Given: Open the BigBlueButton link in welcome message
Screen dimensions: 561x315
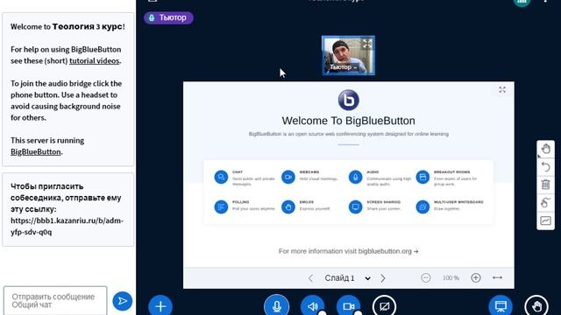Looking at the screenshot, I should pyautogui.click(x=35, y=151).
